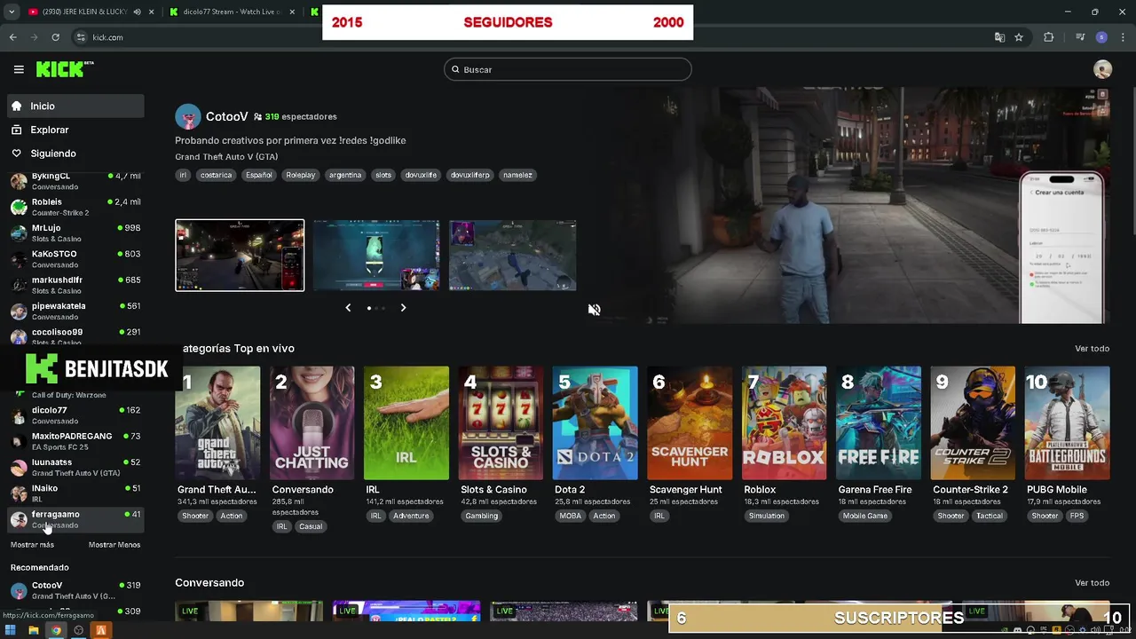The image size is (1136, 639).
Task: Go to previous featured stream arrow
Action: pos(348,308)
